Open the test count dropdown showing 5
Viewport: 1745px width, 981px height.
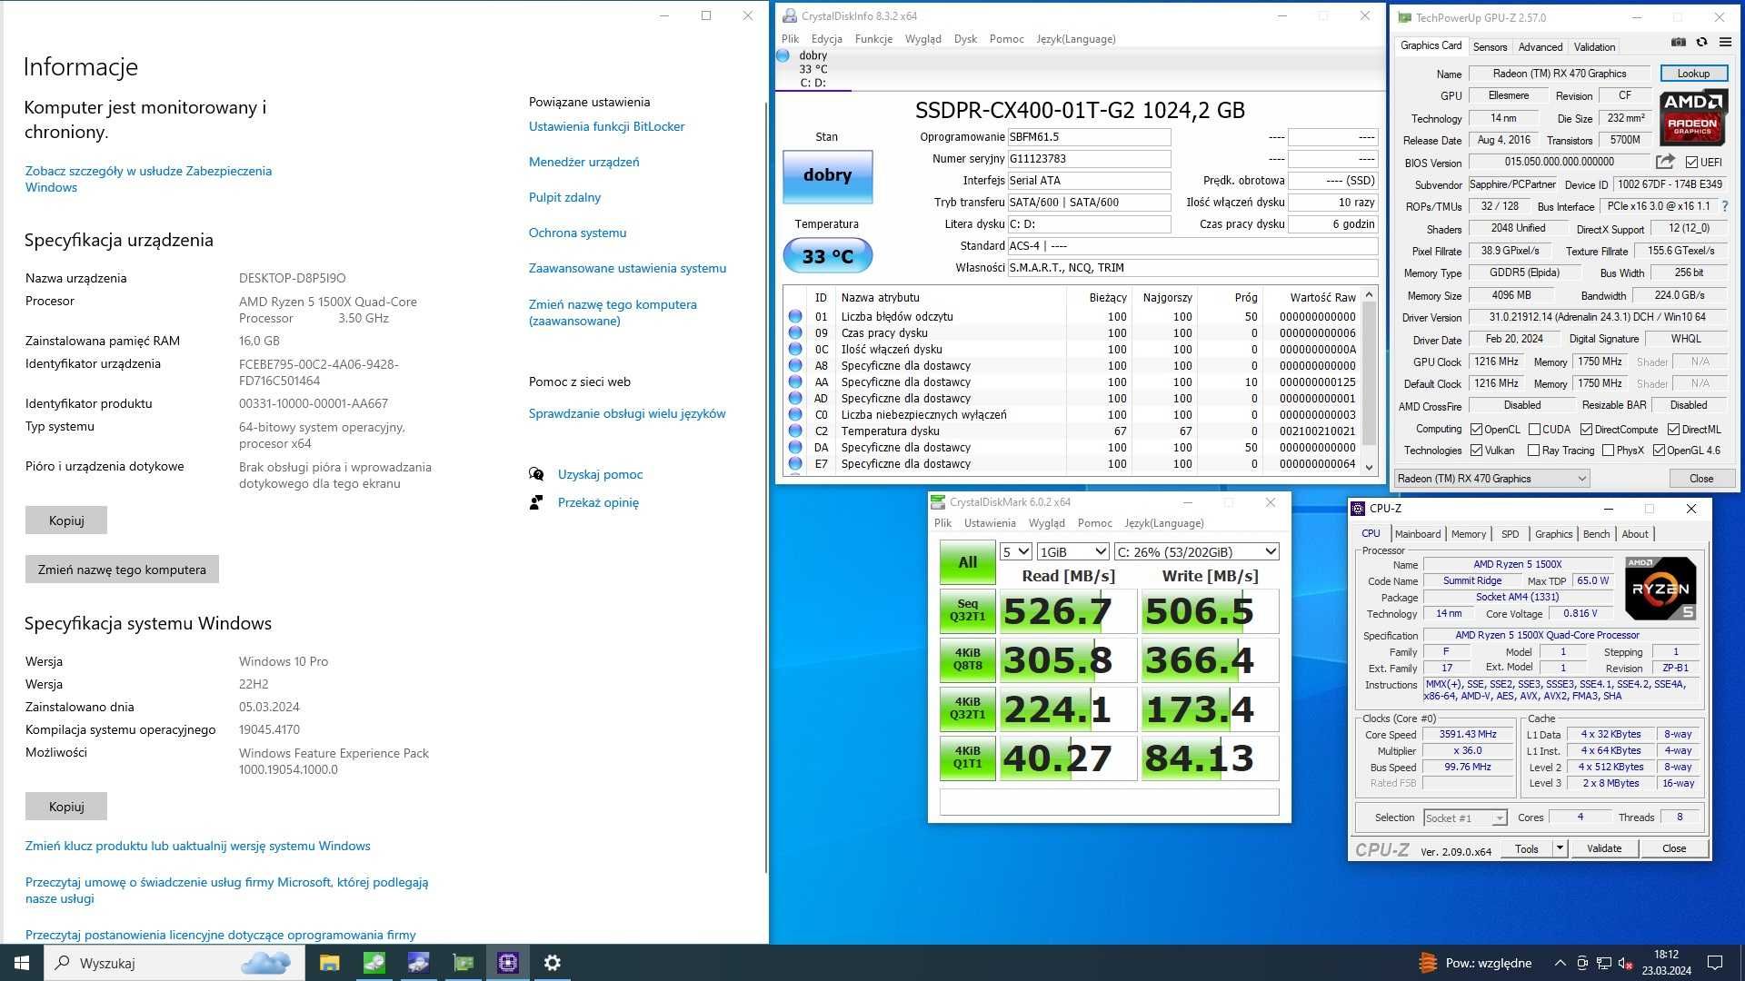click(x=1015, y=551)
